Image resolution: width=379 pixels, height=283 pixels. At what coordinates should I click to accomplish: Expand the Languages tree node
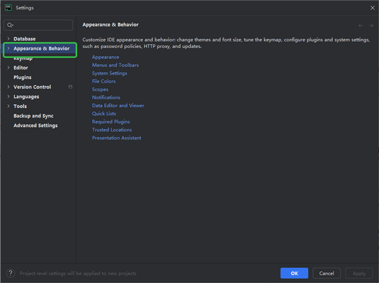tap(8, 97)
